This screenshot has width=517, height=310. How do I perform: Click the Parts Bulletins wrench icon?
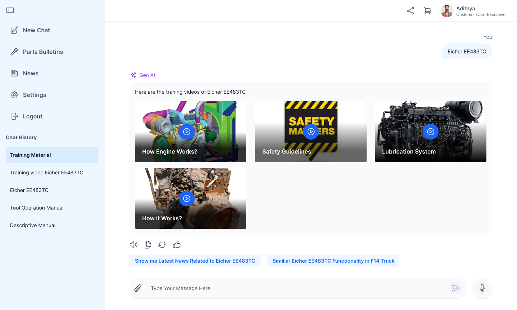[x=14, y=52]
